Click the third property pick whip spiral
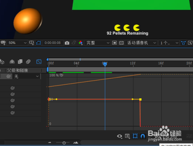The height and width of the screenshot is (146, 193). (12, 100)
